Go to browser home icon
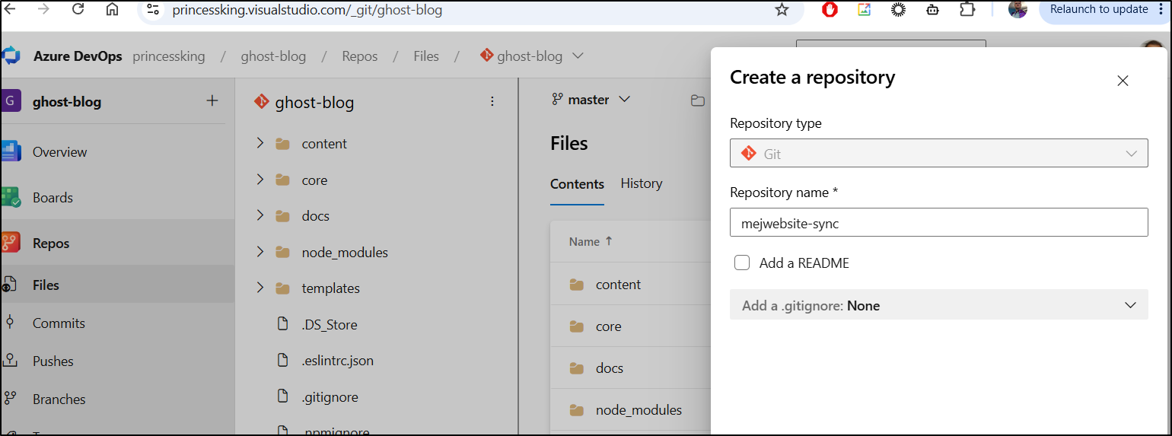The height and width of the screenshot is (436, 1172). point(112,9)
